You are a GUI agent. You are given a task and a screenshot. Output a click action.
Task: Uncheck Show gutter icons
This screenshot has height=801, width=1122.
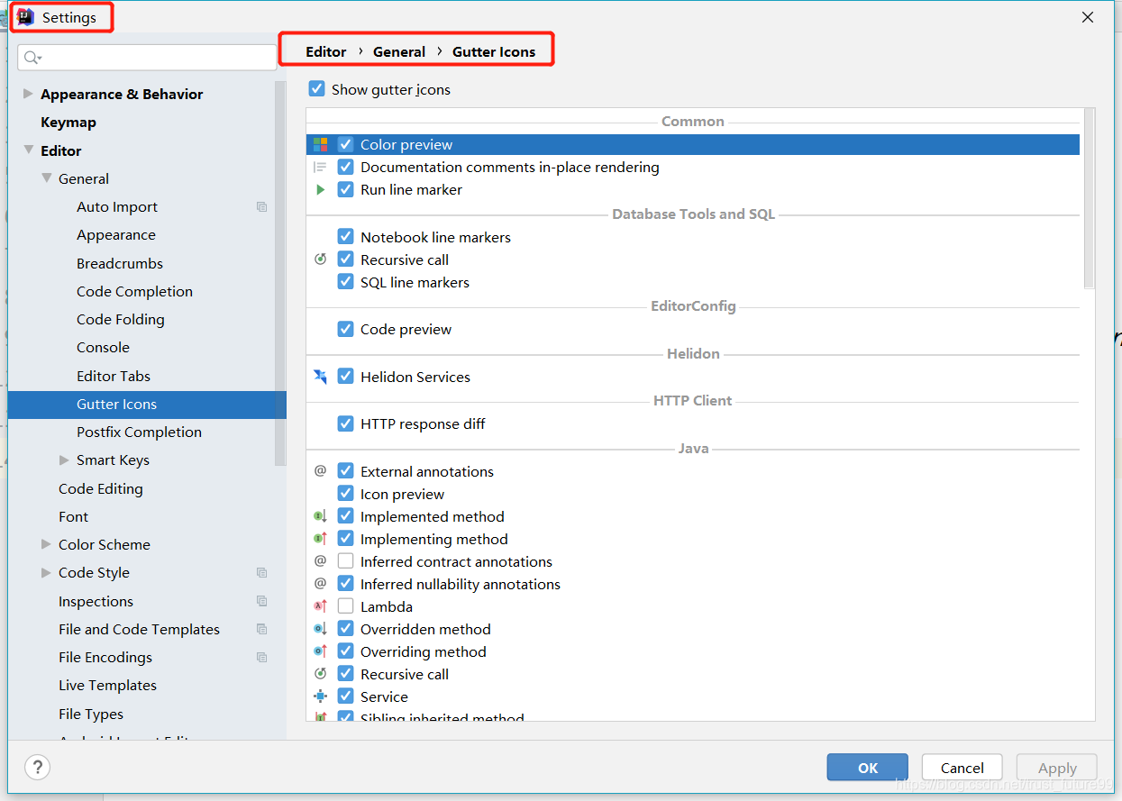coord(316,89)
